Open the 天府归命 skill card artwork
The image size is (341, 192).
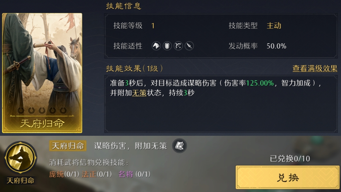pyautogui.click(x=42, y=73)
